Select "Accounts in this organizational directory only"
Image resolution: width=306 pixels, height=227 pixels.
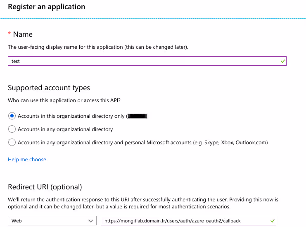tap(12, 116)
